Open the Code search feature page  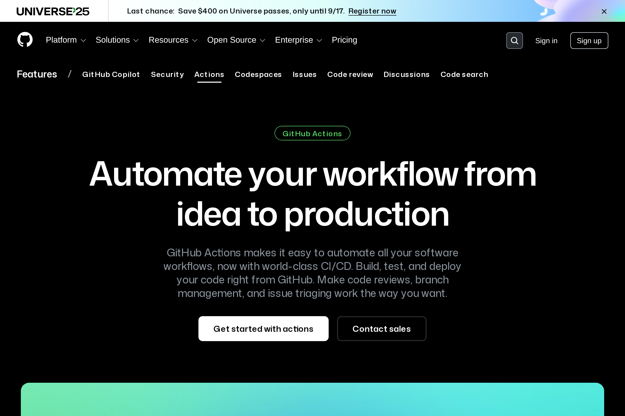[x=464, y=75]
